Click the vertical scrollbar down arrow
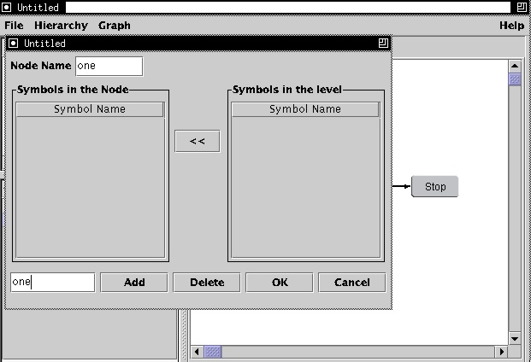 pos(515,339)
